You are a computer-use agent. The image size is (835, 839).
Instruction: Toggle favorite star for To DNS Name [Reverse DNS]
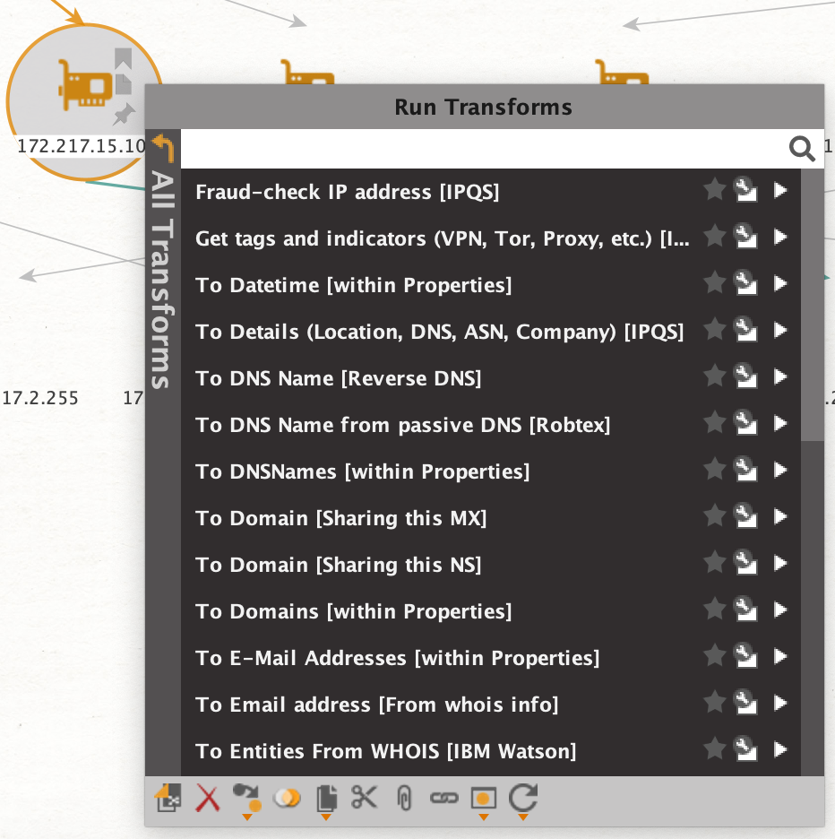point(714,376)
